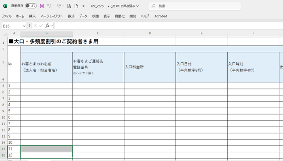The width and height of the screenshot is (283, 161).
Task: Open the Redo history dropdown arrow
Action: pos(63,6)
